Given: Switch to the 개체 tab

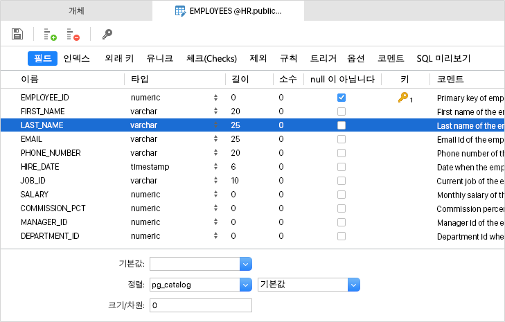Looking at the screenshot, I should coord(76,11).
